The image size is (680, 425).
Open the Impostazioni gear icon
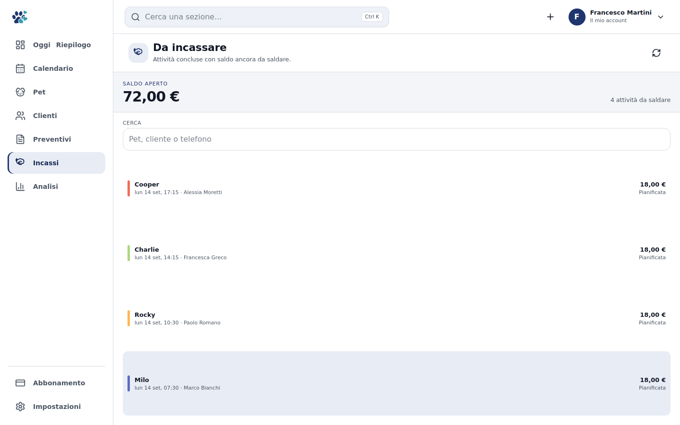coord(20,407)
